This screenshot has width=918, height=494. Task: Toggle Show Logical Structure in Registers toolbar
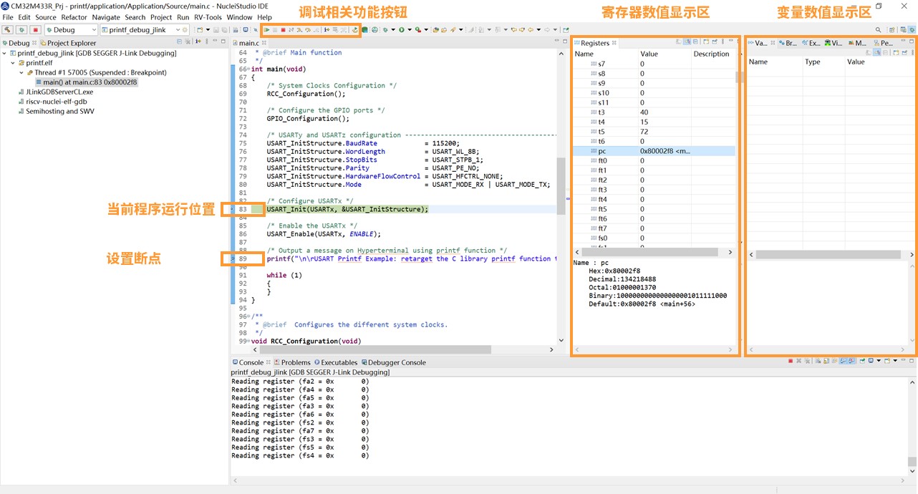(687, 42)
